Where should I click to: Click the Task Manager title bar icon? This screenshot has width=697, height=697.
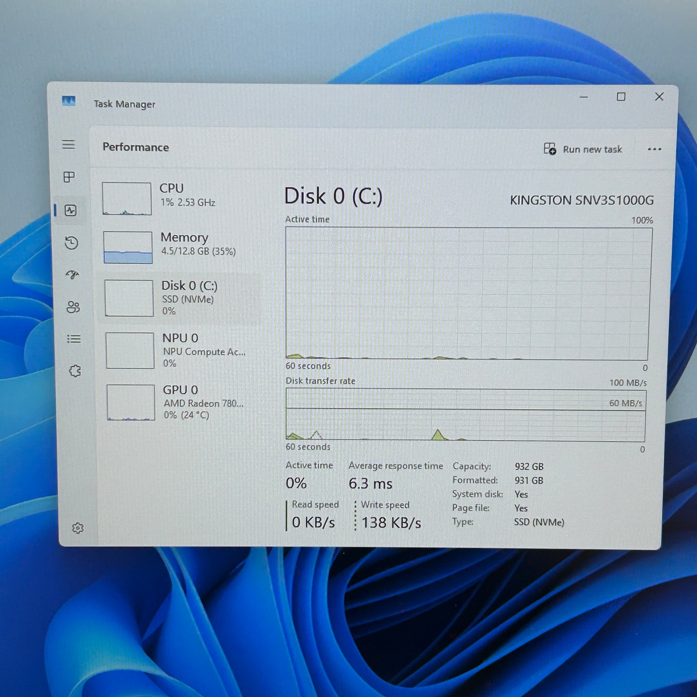[68, 101]
